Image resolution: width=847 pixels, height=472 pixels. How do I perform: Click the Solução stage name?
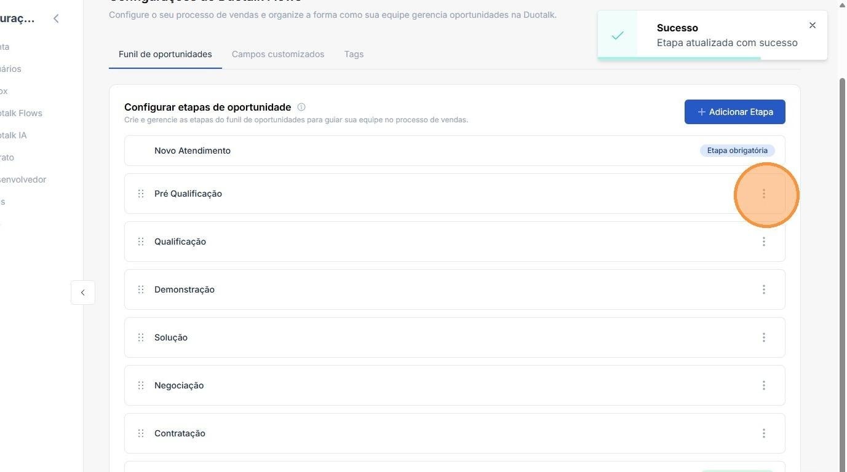(171, 337)
